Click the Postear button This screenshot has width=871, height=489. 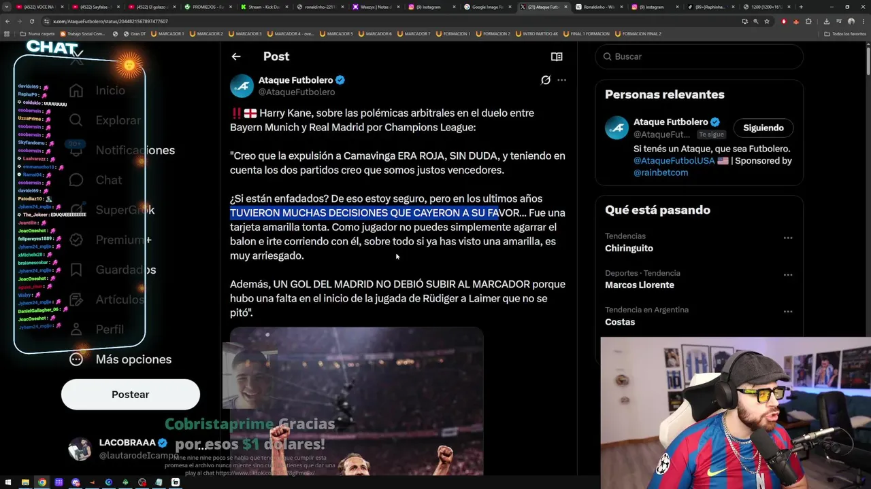(x=131, y=395)
